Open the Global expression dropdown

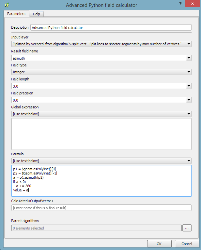tap(188, 114)
